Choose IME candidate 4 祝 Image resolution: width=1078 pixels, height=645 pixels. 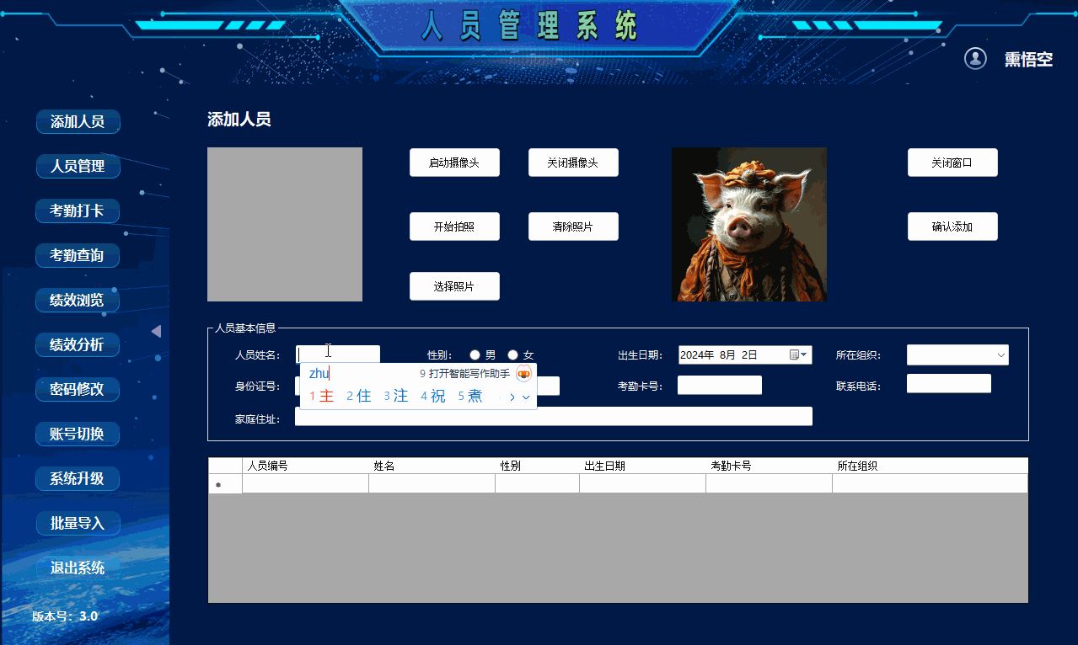433,396
